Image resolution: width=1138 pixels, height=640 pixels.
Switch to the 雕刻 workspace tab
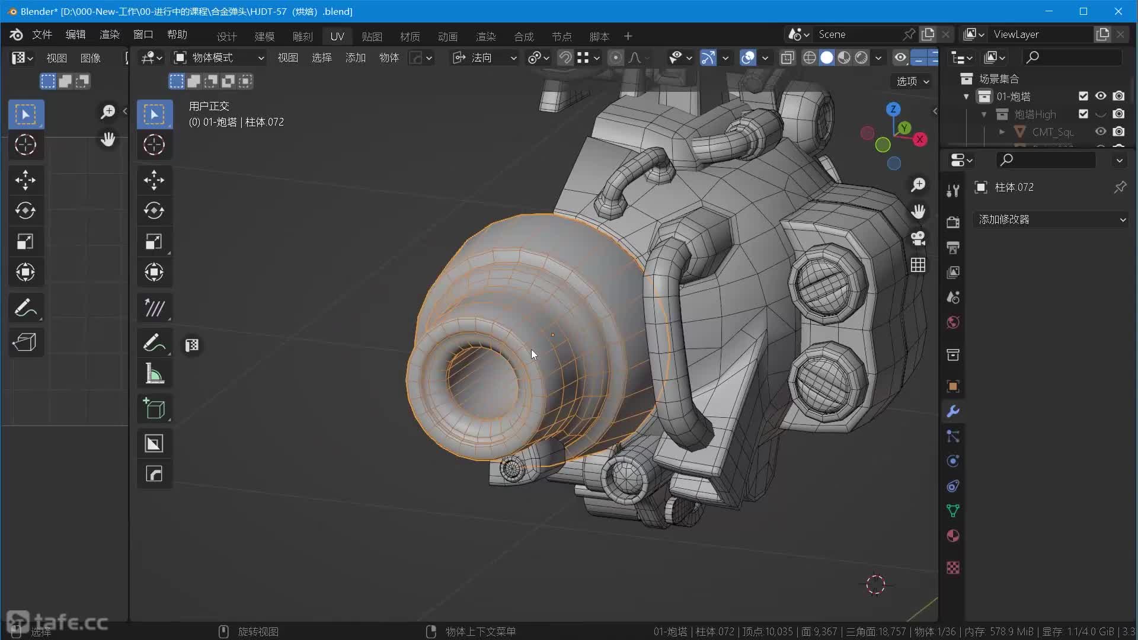(302, 36)
